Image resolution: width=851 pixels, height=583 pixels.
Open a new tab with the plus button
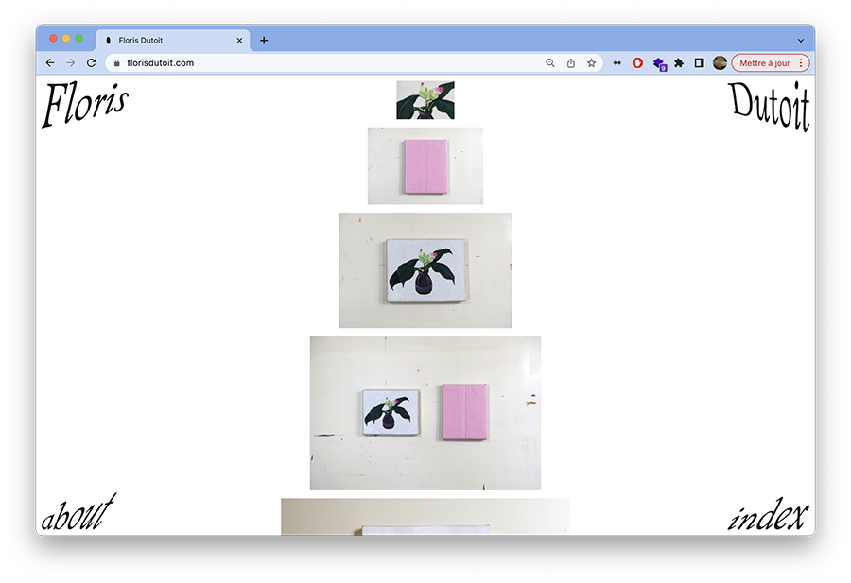point(264,40)
